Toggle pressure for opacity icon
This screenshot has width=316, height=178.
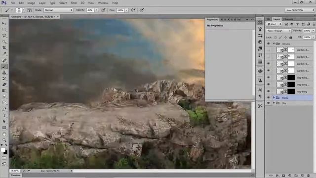click(x=104, y=10)
